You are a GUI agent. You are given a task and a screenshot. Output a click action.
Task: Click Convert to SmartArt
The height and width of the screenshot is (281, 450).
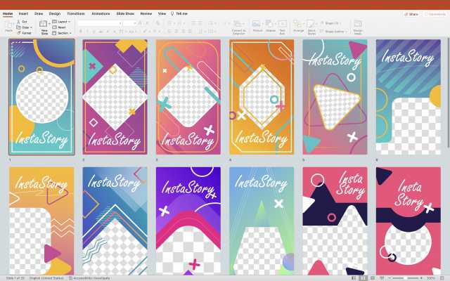click(238, 26)
